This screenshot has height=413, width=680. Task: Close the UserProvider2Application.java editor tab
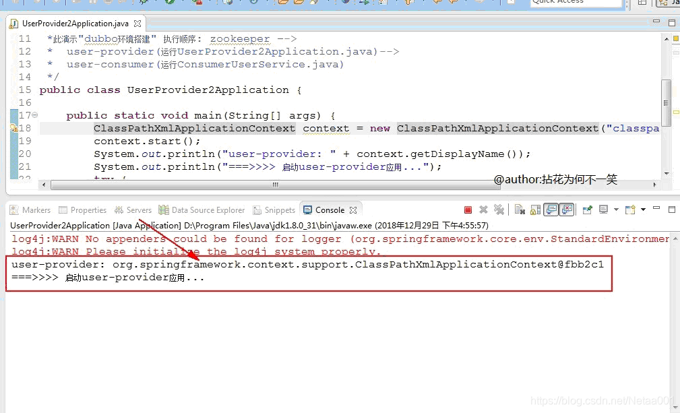[x=137, y=24]
